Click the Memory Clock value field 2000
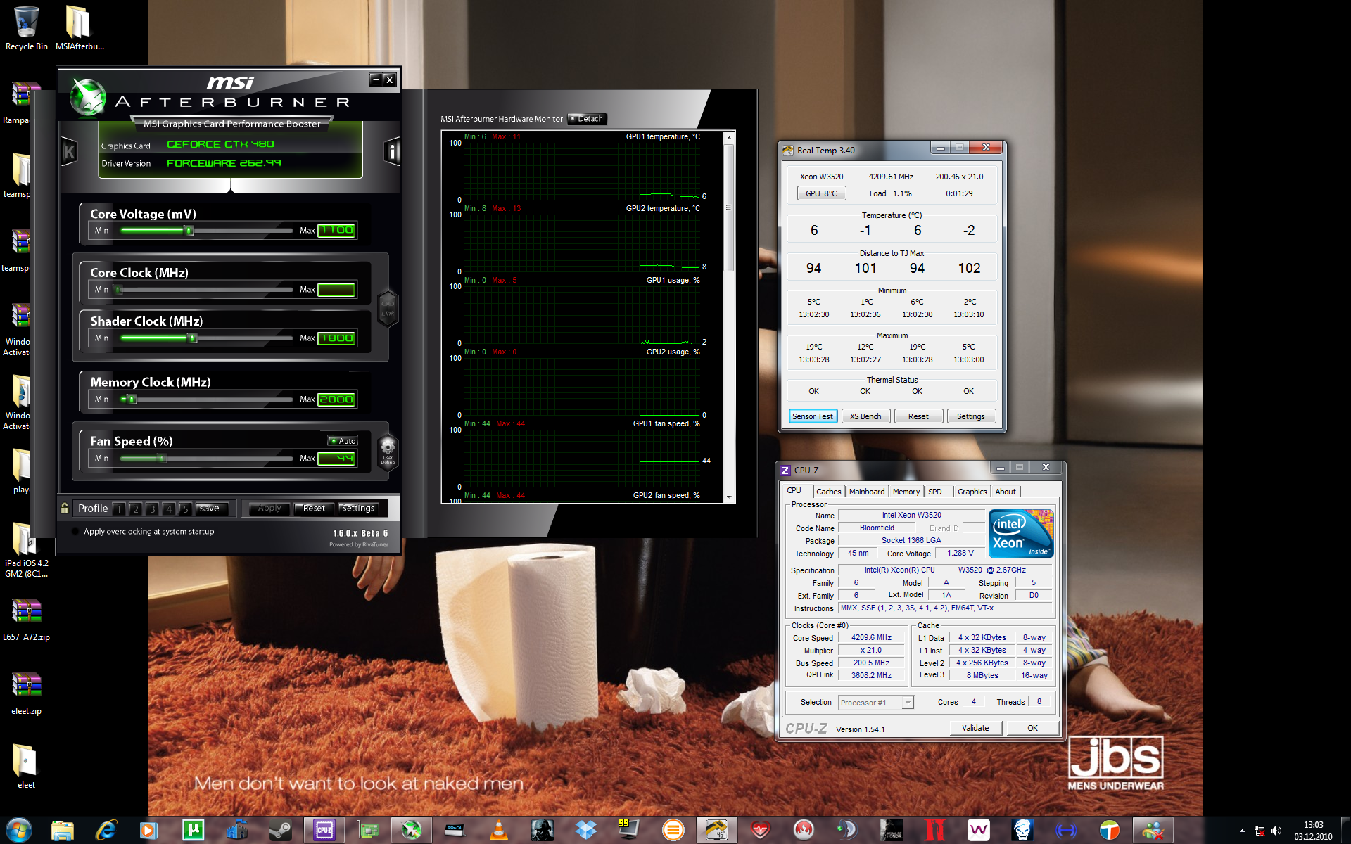 pyautogui.click(x=336, y=399)
